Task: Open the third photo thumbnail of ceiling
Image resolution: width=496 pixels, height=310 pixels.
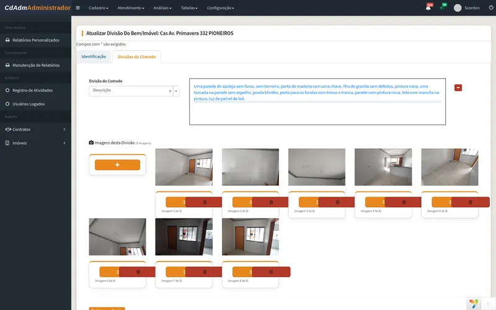Action: pyautogui.click(x=317, y=167)
